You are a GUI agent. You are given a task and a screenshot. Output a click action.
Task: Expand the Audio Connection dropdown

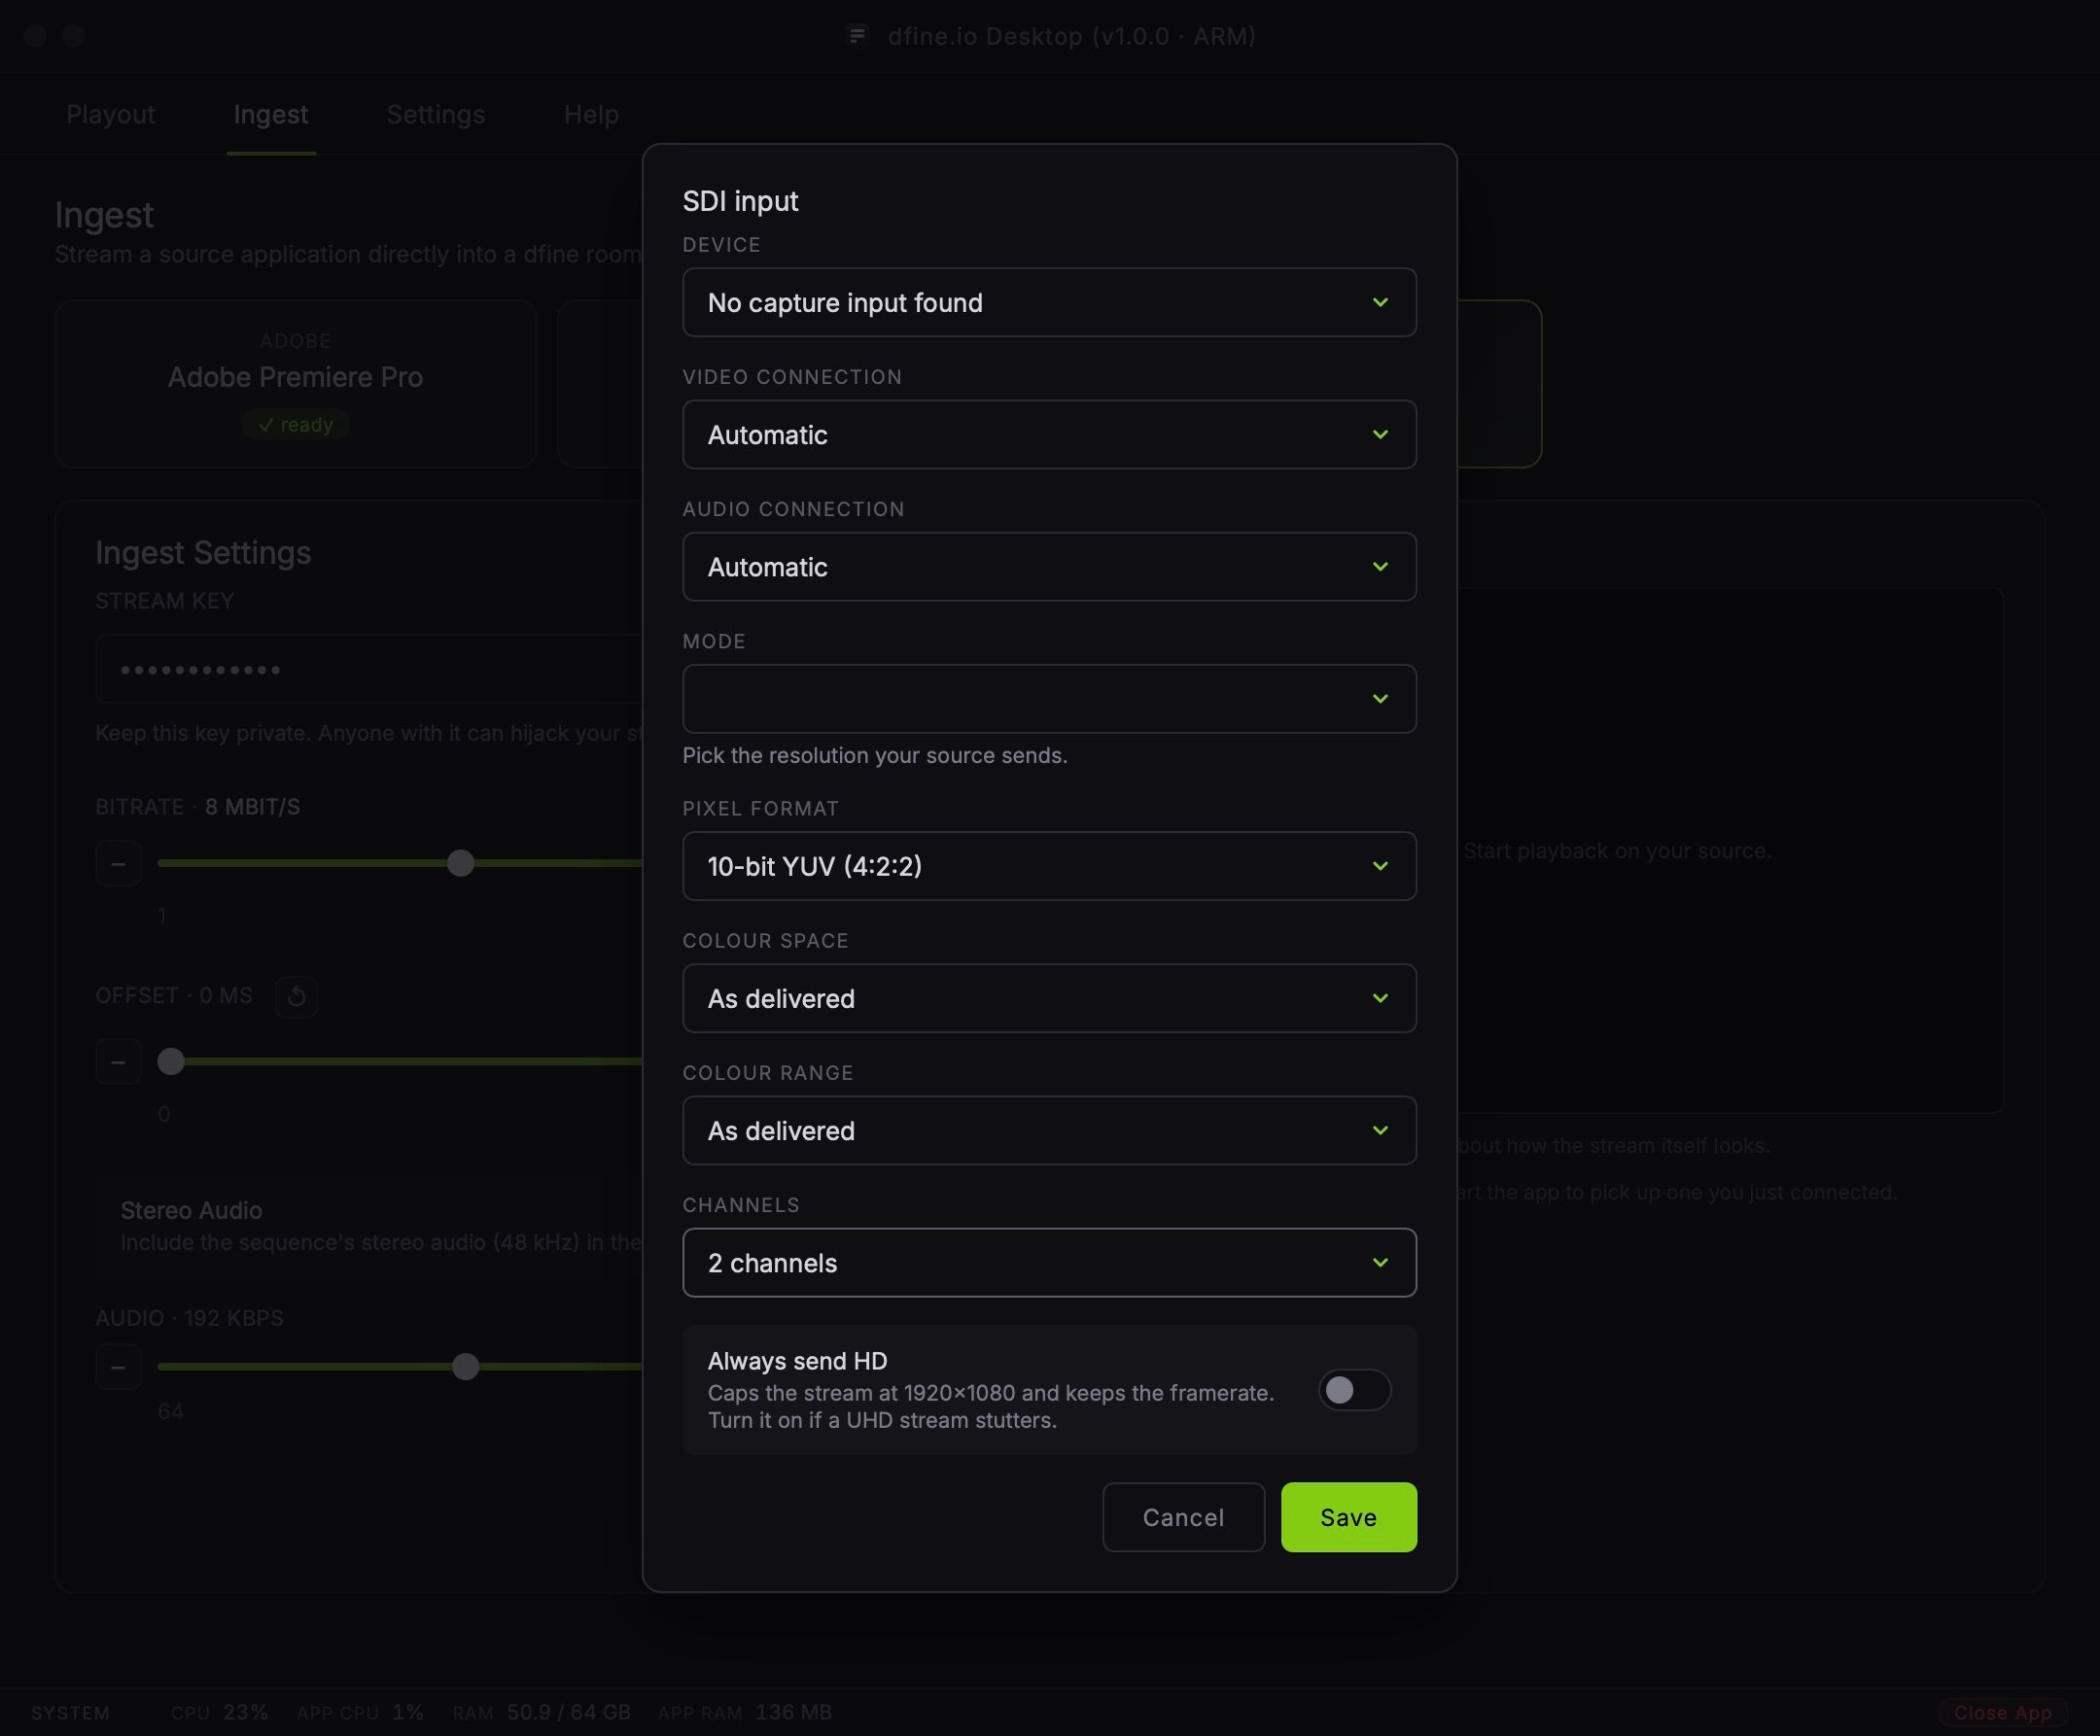1049,566
